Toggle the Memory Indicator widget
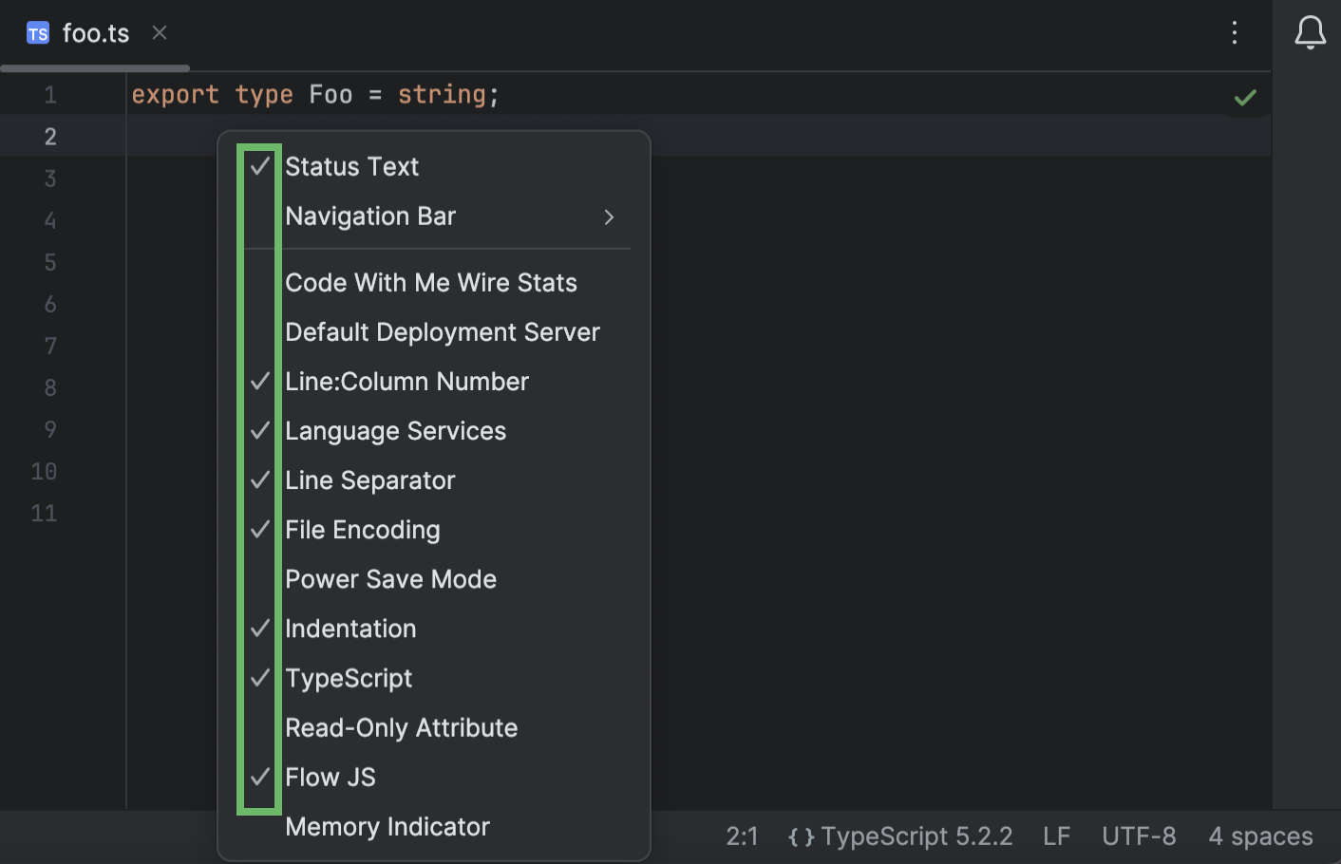The height and width of the screenshot is (864, 1341). pyautogui.click(x=387, y=826)
